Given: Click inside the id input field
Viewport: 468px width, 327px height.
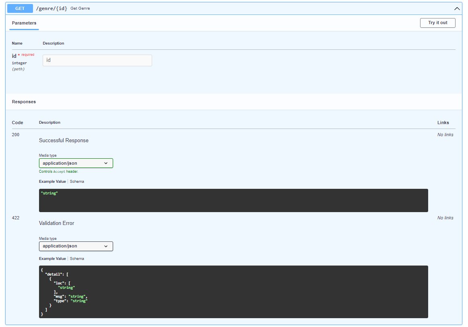Looking at the screenshot, I should click(97, 60).
